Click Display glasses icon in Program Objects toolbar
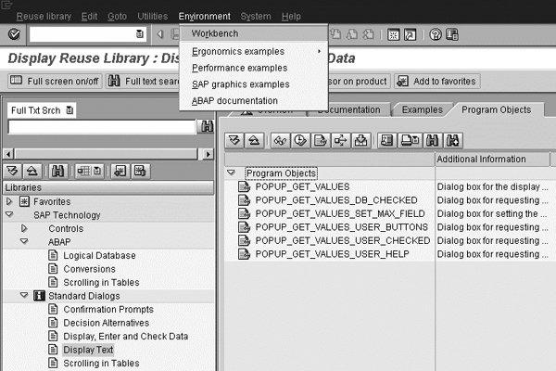556x371 pixels. (280, 141)
